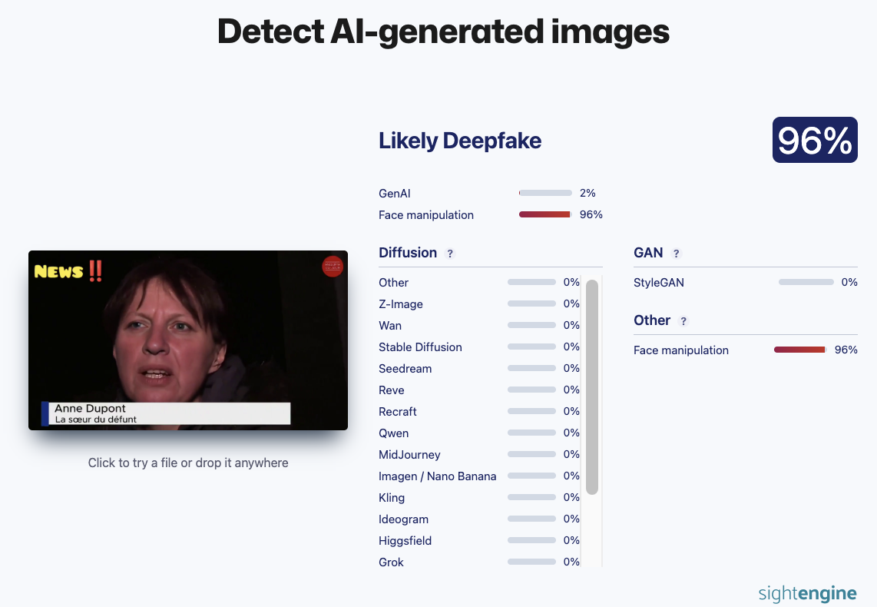Screen dimensions: 877x607
Task: Click the StyleGAN label under GAN
Action: 658,283
